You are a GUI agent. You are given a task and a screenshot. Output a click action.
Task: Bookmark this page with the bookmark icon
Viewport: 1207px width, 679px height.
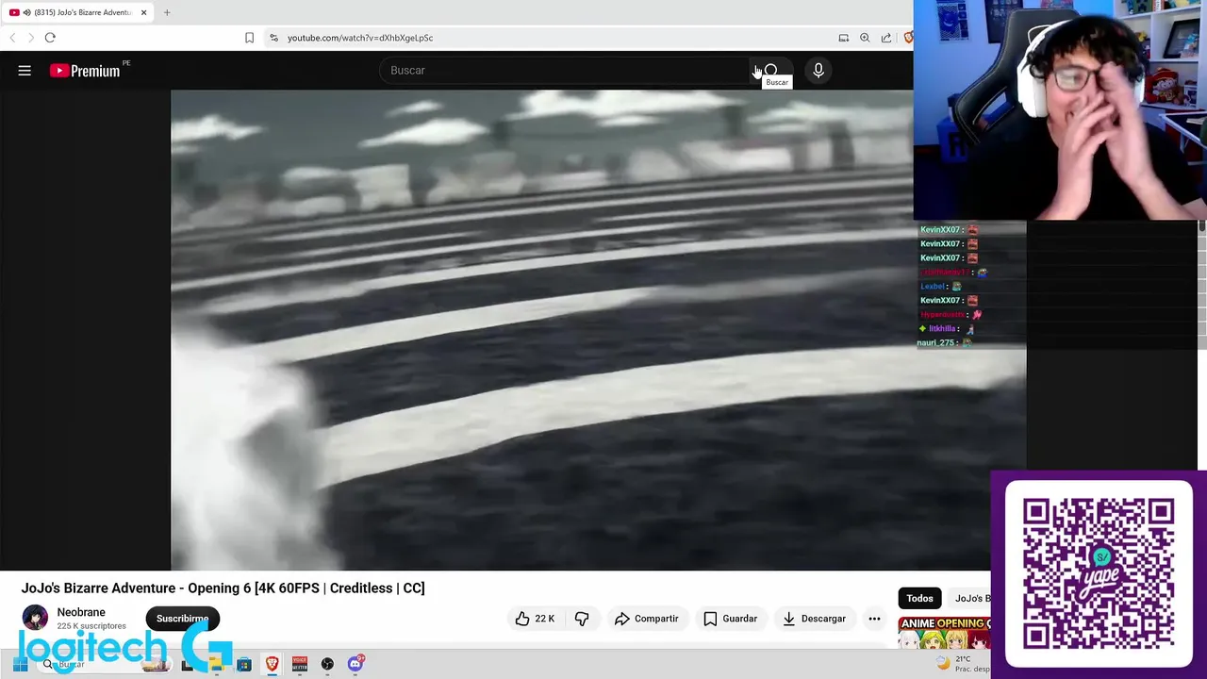coord(249,38)
